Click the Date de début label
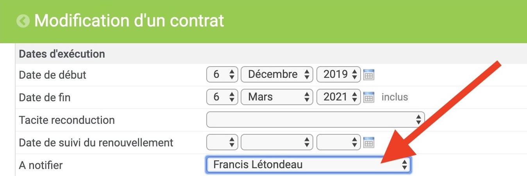Image resolution: width=527 pixels, height=176 pixels. click(x=52, y=75)
